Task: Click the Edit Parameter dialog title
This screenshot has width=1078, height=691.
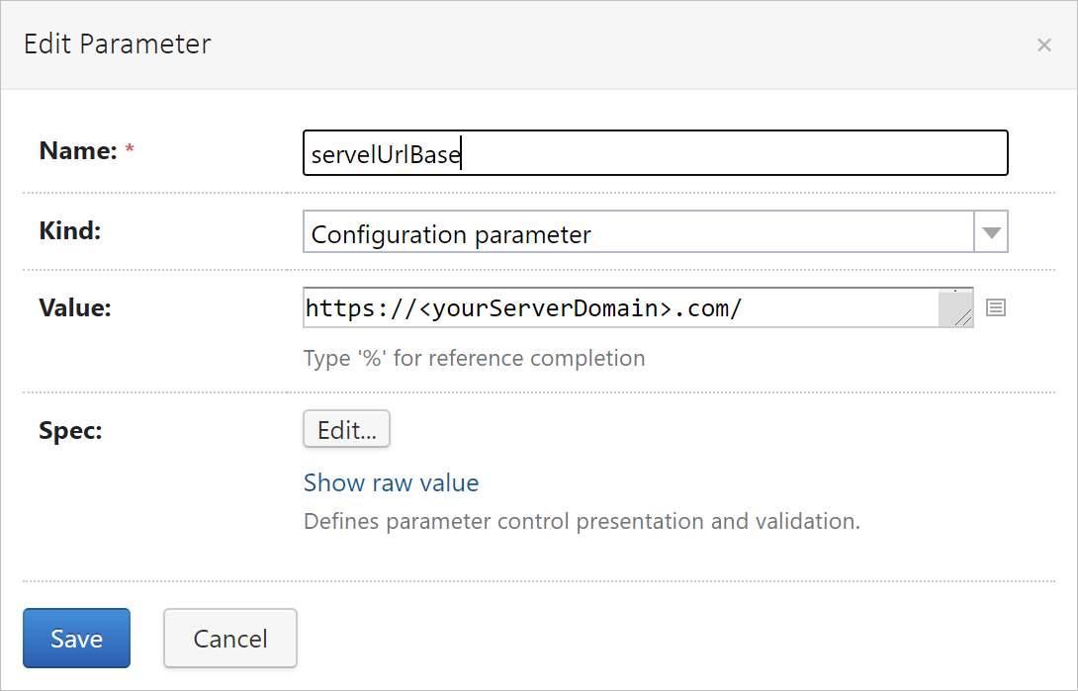Action: 117,43
